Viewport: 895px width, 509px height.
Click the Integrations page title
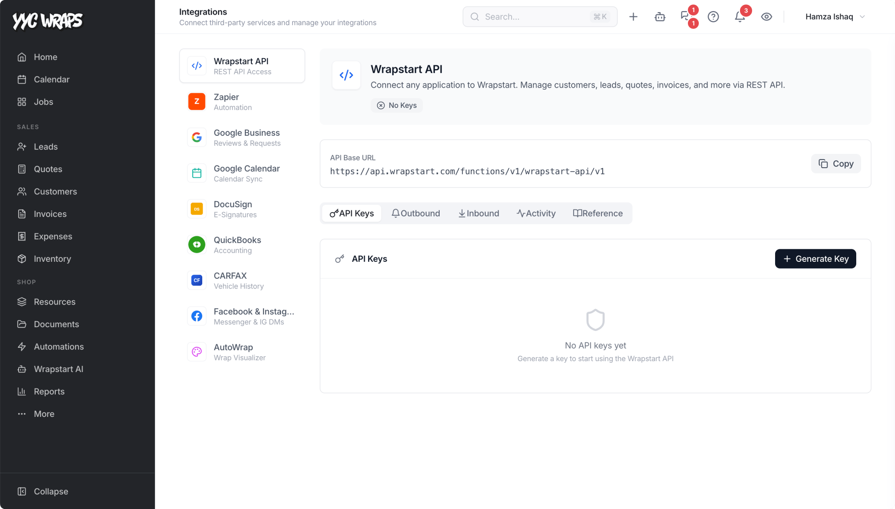203,12
